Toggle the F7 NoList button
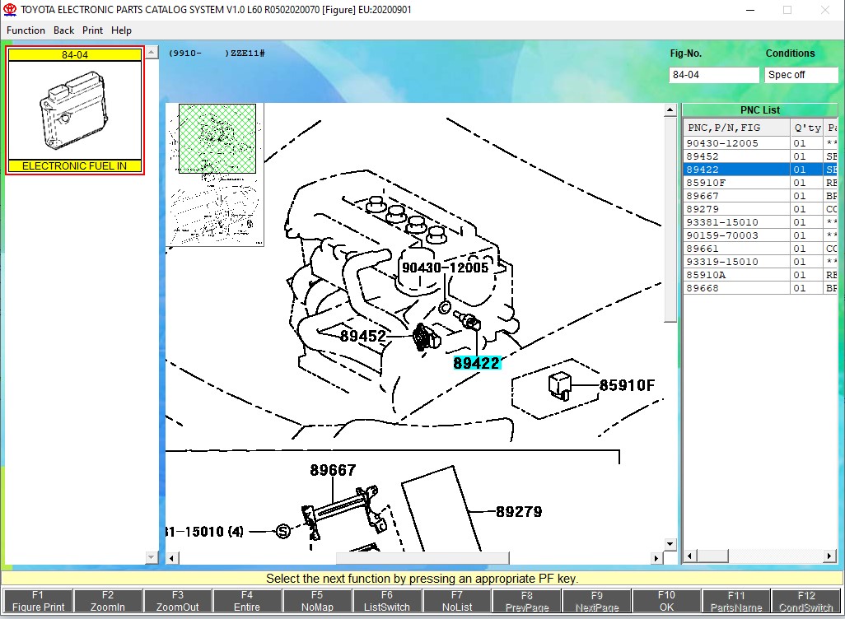 click(457, 601)
